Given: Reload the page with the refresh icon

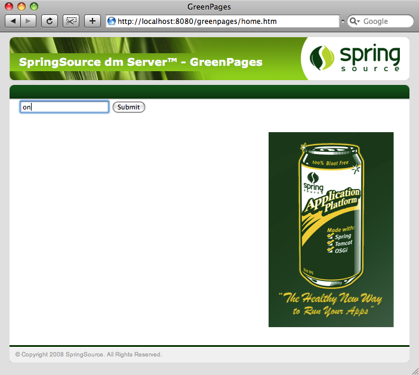Looking at the screenshot, I should pyautogui.click(x=50, y=21).
